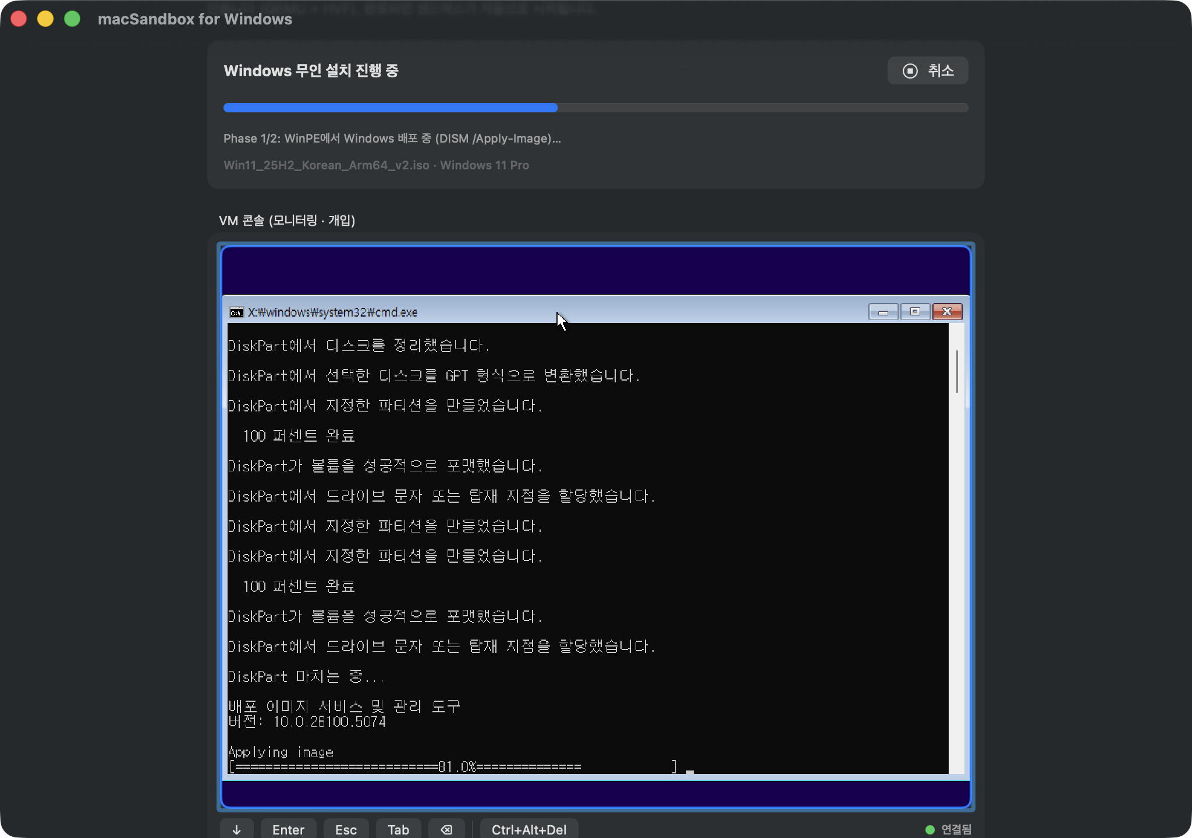Click the 81.0% DISM progress line
The width and height of the screenshot is (1192, 838).
(x=453, y=767)
